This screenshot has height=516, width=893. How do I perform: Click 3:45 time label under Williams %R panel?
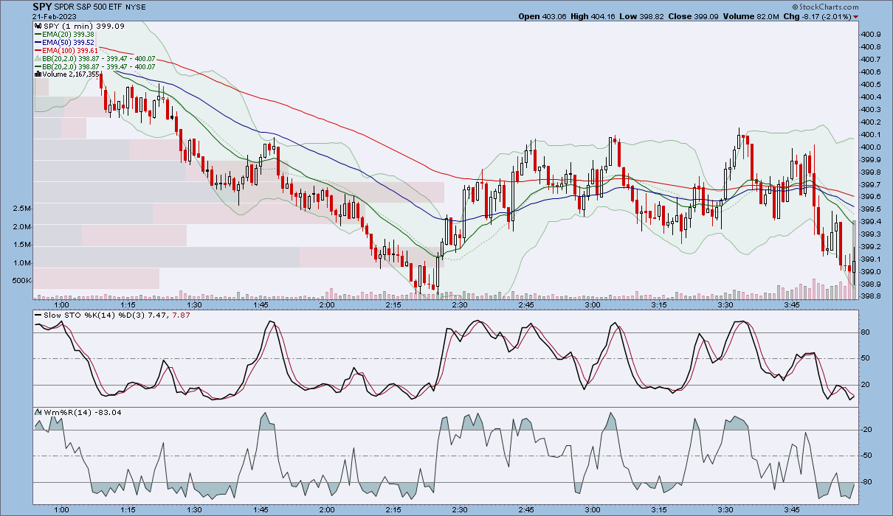[x=791, y=509]
